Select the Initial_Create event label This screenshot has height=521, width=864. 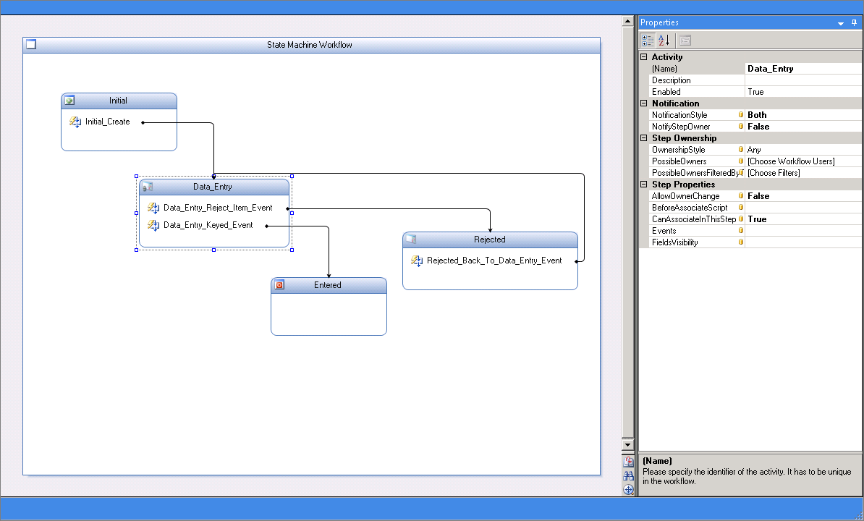[107, 122]
